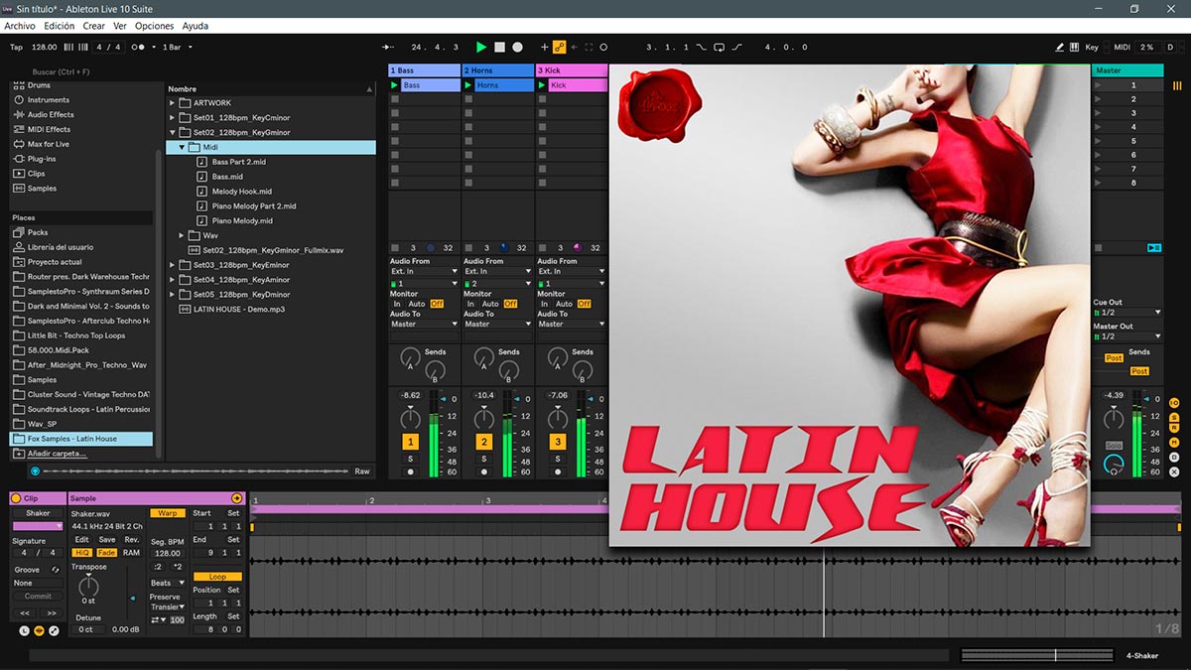This screenshot has height=670, width=1191.
Task: Show the Launch box in Clip view
Action: click(x=26, y=630)
